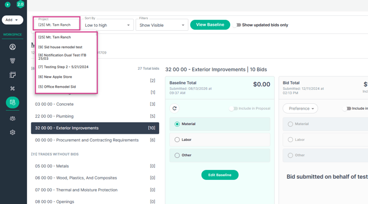Select Material radio in Baseline card
Screen dimensions: 368x204
click(177, 124)
